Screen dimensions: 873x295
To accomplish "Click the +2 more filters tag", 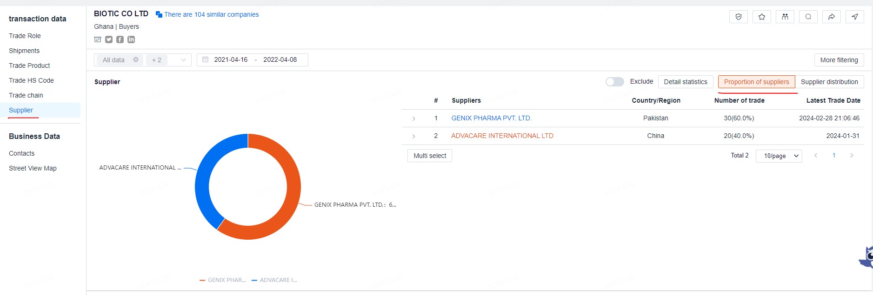I will coord(157,60).
